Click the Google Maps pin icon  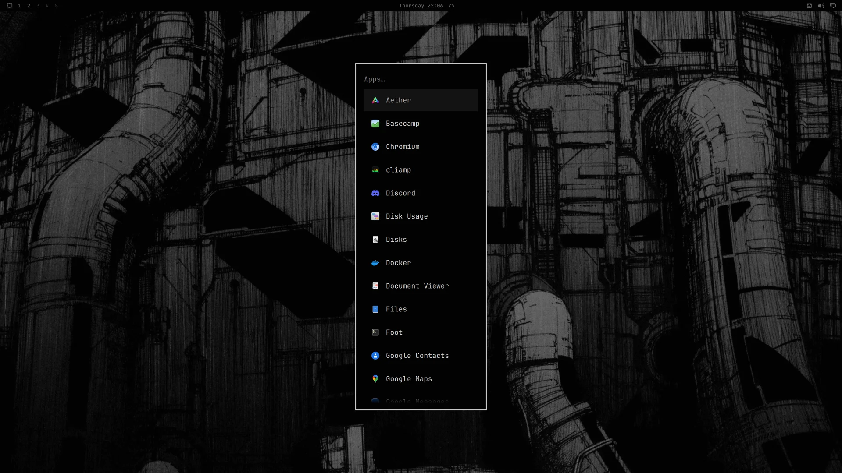click(x=375, y=379)
